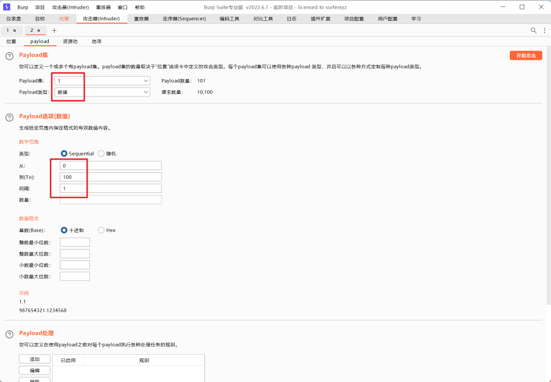Open the 攻击器(Intruder) menu
551x382 pixels.
[x=71, y=8]
